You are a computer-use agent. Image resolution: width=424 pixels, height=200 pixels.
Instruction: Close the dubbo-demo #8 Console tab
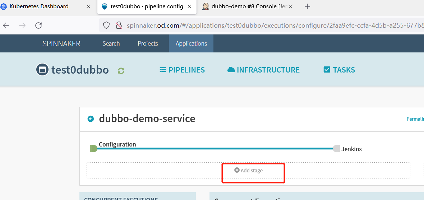(290, 6)
